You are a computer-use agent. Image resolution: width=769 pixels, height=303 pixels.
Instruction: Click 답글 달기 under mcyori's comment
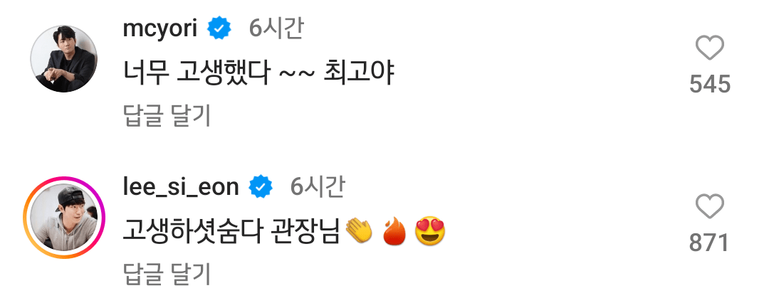coord(167,116)
